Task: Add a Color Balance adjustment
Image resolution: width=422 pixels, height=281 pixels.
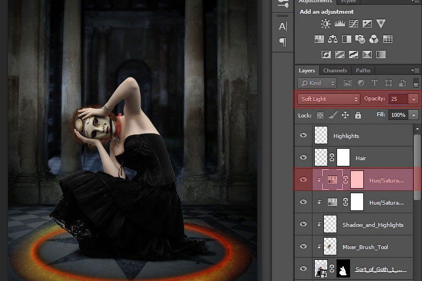Action: tap(332, 39)
